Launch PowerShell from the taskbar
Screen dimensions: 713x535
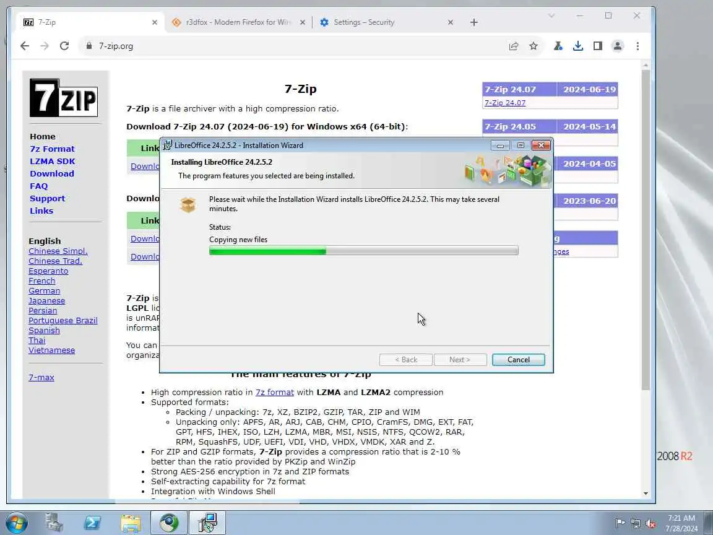pyautogui.click(x=92, y=522)
